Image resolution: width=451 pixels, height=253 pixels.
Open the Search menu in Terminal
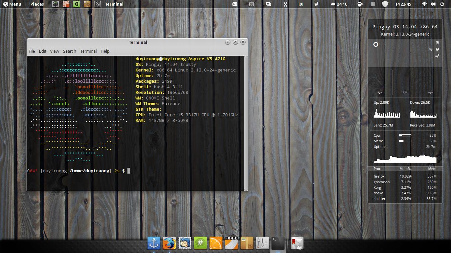[69, 51]
